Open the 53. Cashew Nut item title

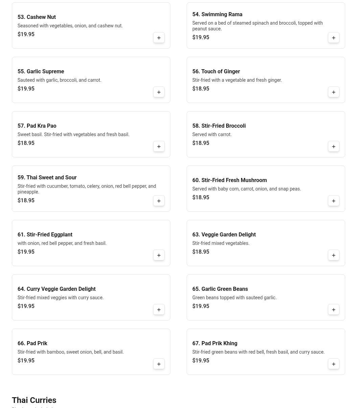coord(37,17)
